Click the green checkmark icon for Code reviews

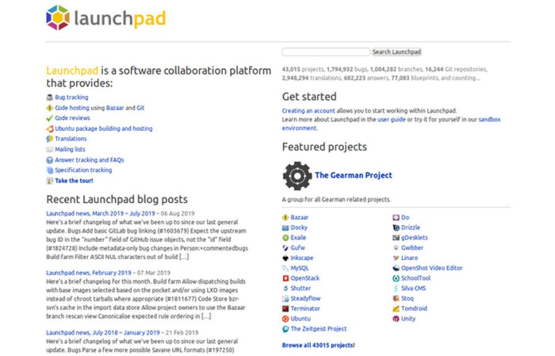tap(49, 118)
